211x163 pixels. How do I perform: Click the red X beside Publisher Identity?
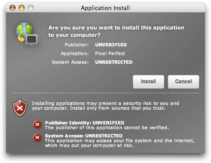37,124
